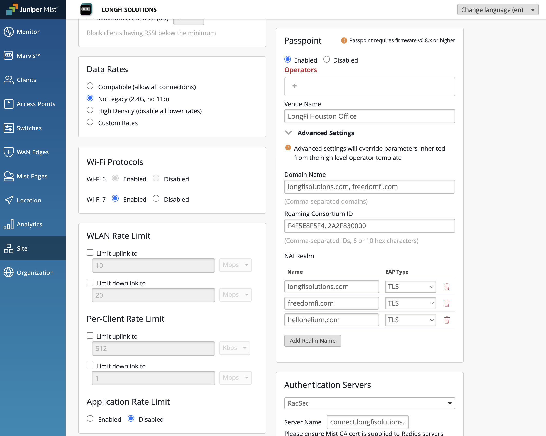Open EAP Type dropdown for longfisolutions.com
The image size is (546, 436).
(411, 287)
